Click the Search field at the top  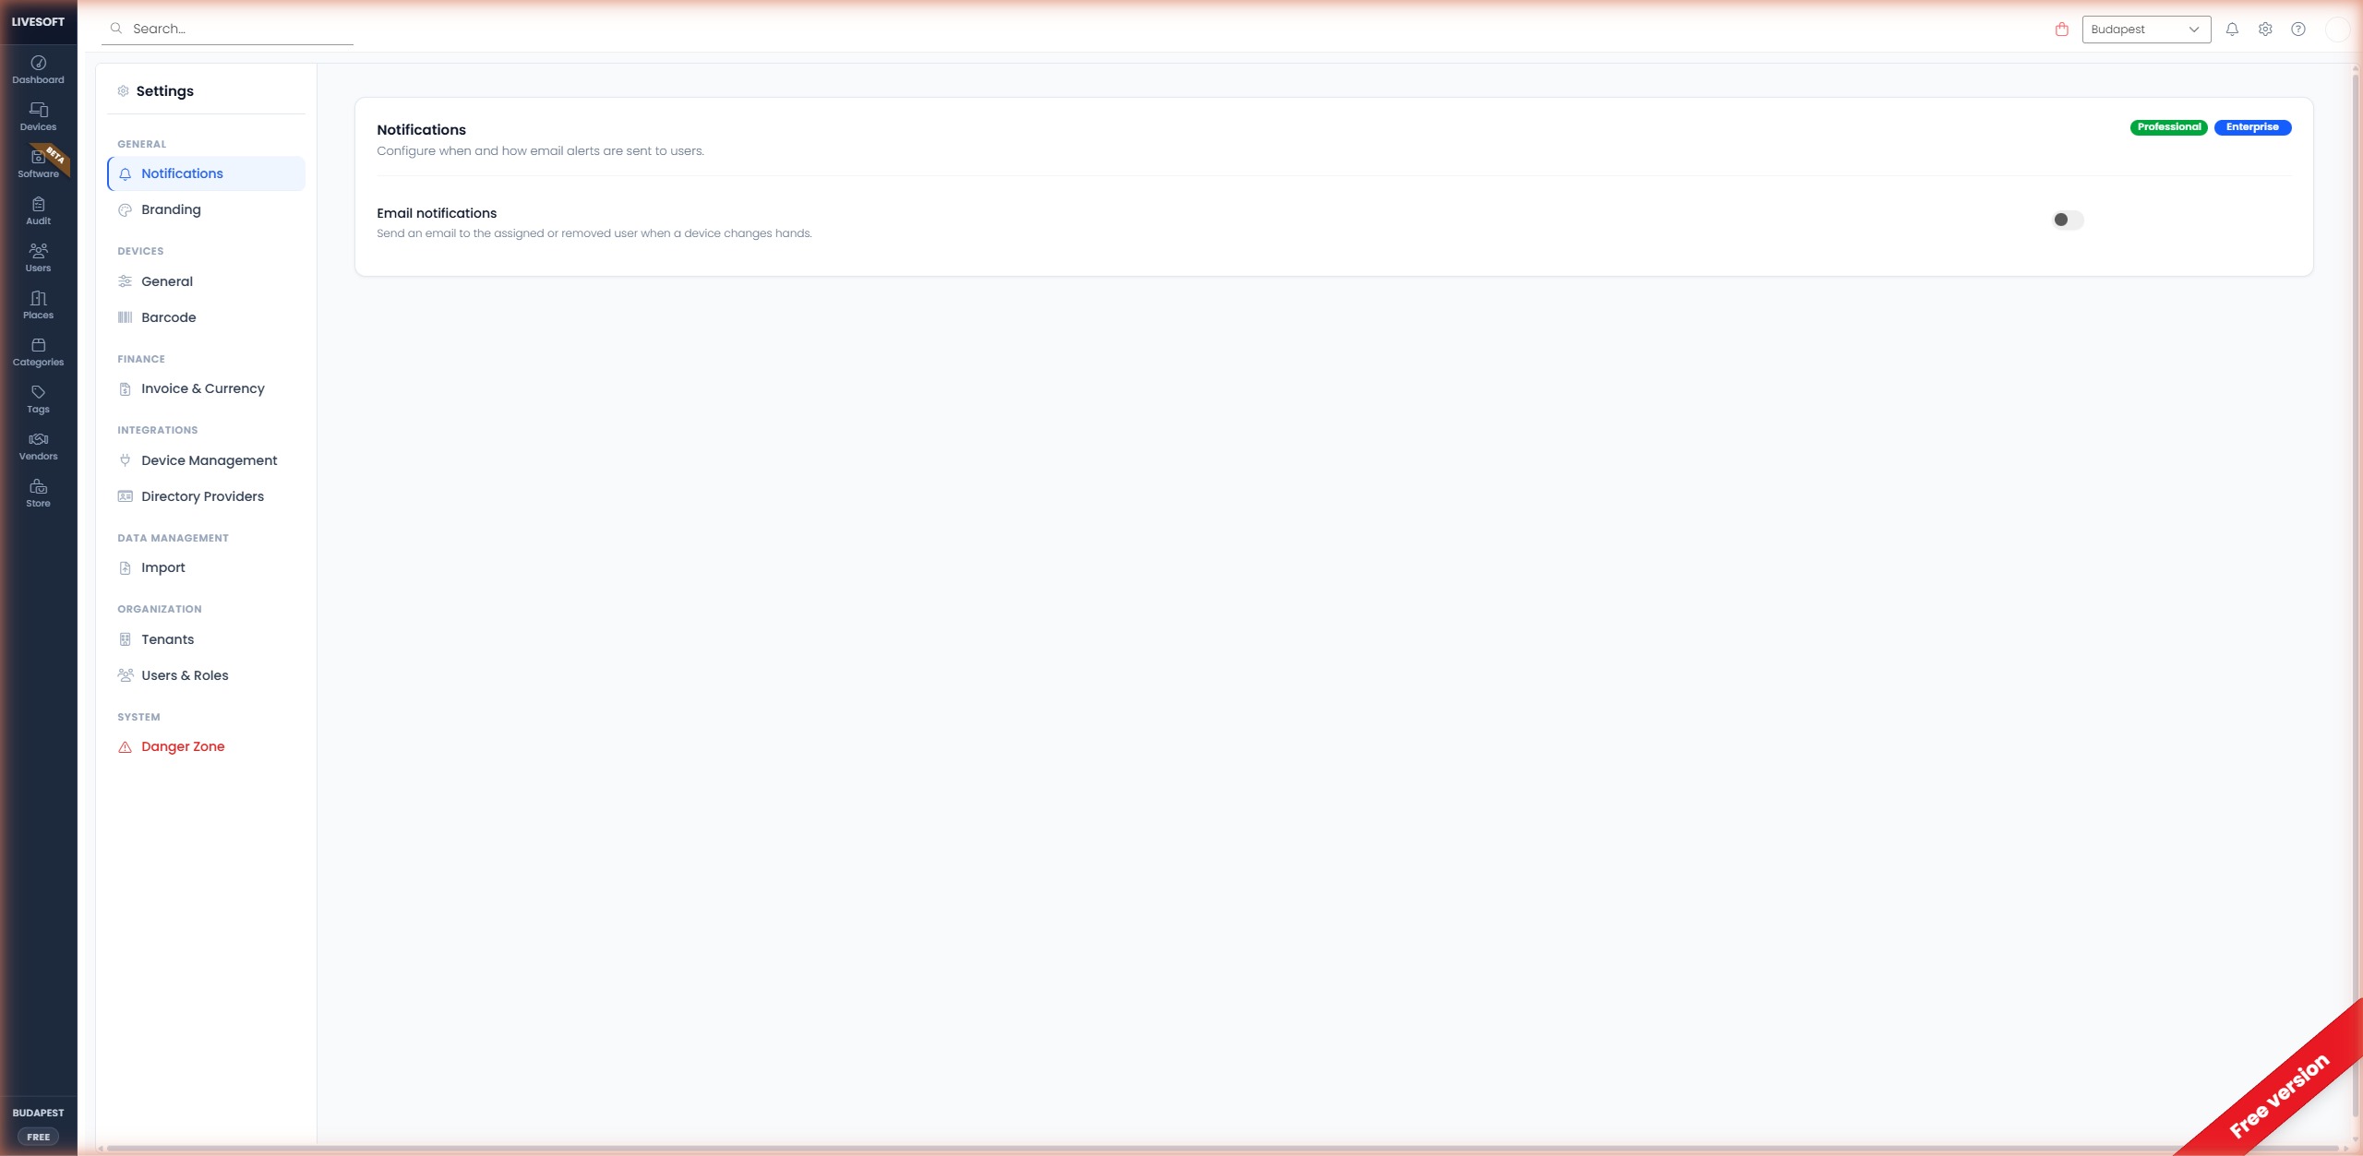pyautogui.click(x=227, y=28)
